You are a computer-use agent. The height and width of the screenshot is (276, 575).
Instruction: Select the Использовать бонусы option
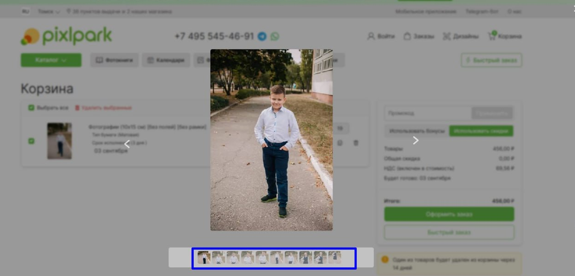click(417, 131)
